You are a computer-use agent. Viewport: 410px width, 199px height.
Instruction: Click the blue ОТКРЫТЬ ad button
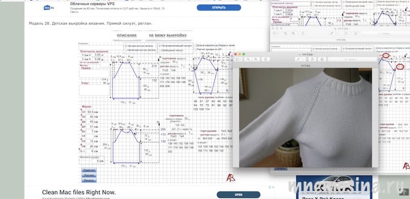(x=219, y=8)
